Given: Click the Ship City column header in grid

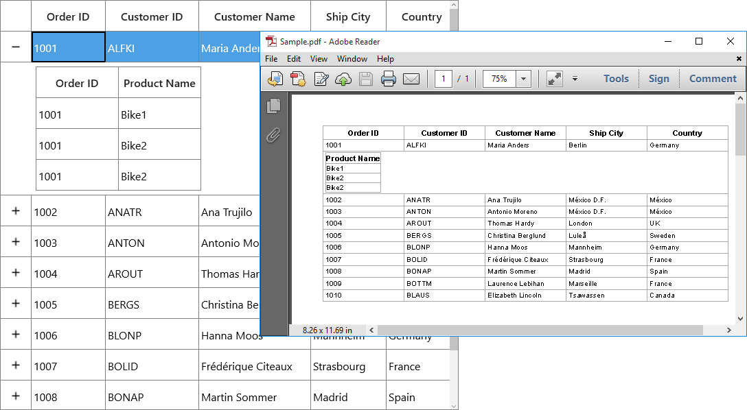Looking at the screenshot, I should pyautogui.click(x=348, y=16).
